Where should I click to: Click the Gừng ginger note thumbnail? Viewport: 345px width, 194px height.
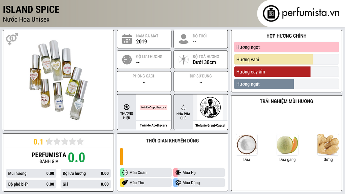pyautogui.click(x=328, y=145)
